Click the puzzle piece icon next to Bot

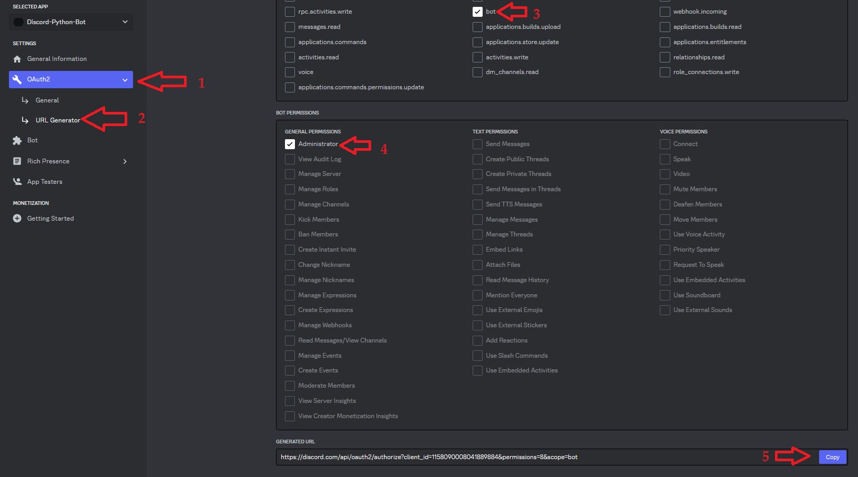(17, 140)
